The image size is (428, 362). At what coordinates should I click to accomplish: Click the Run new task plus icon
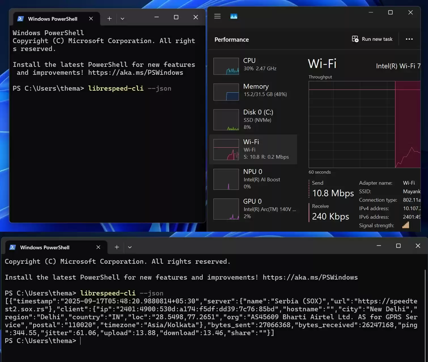[x=355, y=39]
